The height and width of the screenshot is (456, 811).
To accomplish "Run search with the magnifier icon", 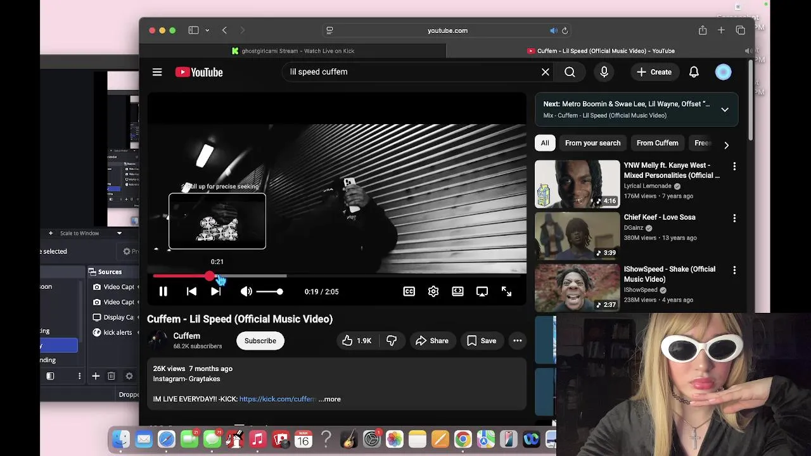I will pyautogui.click(x=570, y=72).
